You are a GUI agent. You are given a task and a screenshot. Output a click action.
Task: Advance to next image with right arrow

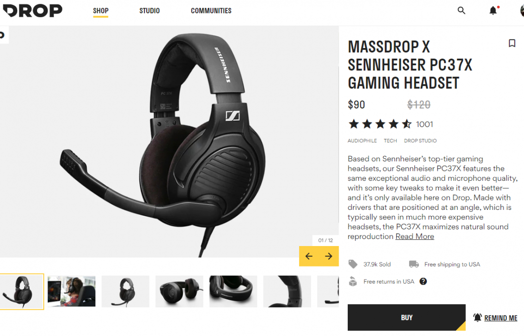(x=329, y=256)
